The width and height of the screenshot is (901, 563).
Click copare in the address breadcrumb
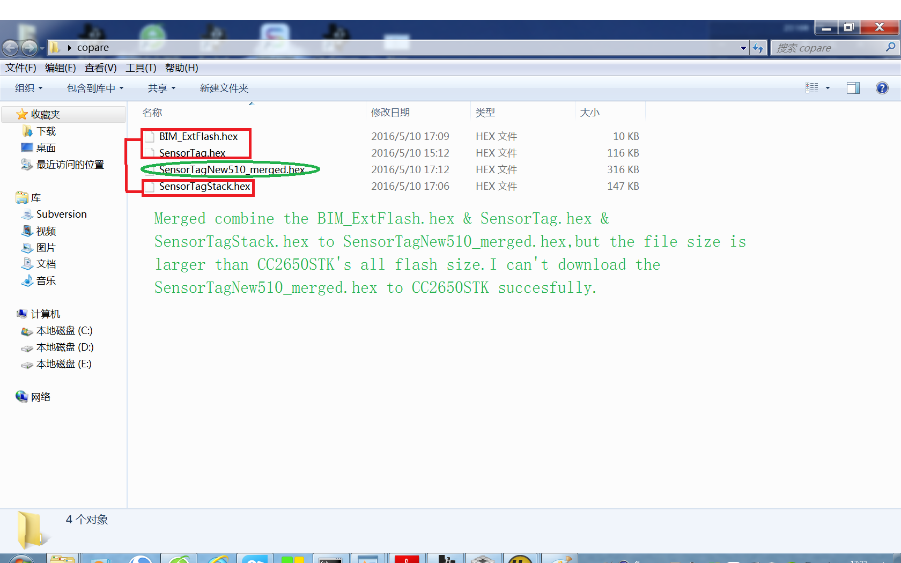[93, 48]
